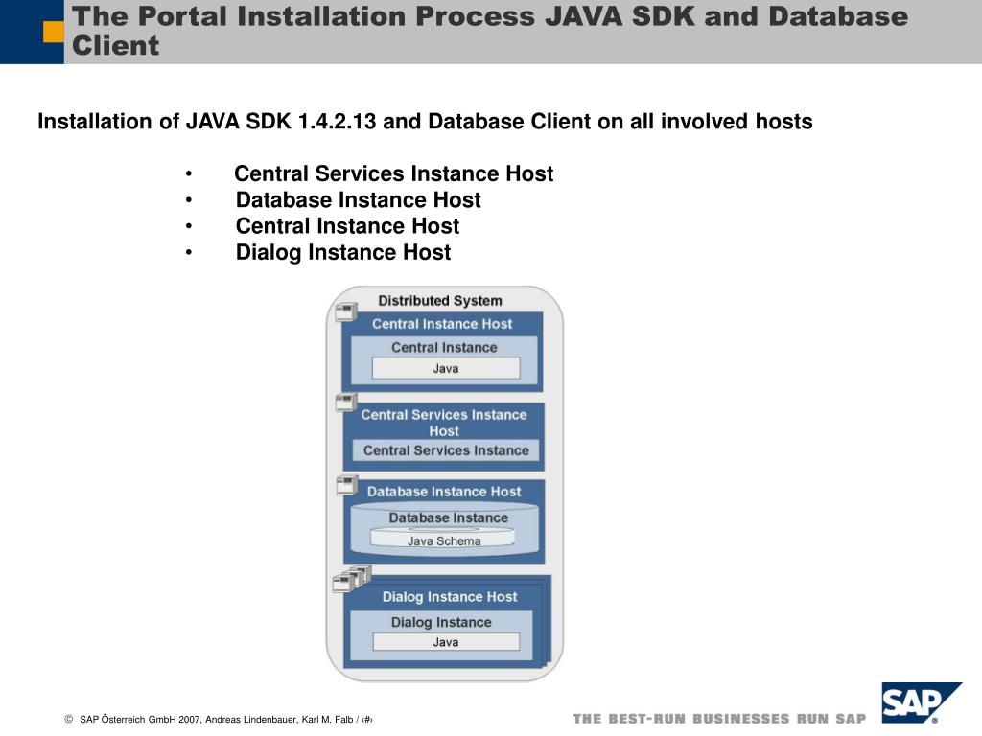
Task: Click the 'Dialog Instance Host' diagram header
Action: 450,596
